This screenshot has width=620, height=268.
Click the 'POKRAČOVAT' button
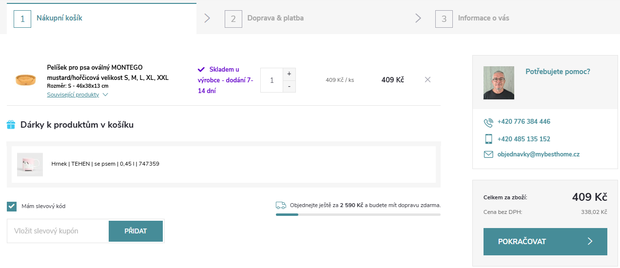(x=545, y=242)
